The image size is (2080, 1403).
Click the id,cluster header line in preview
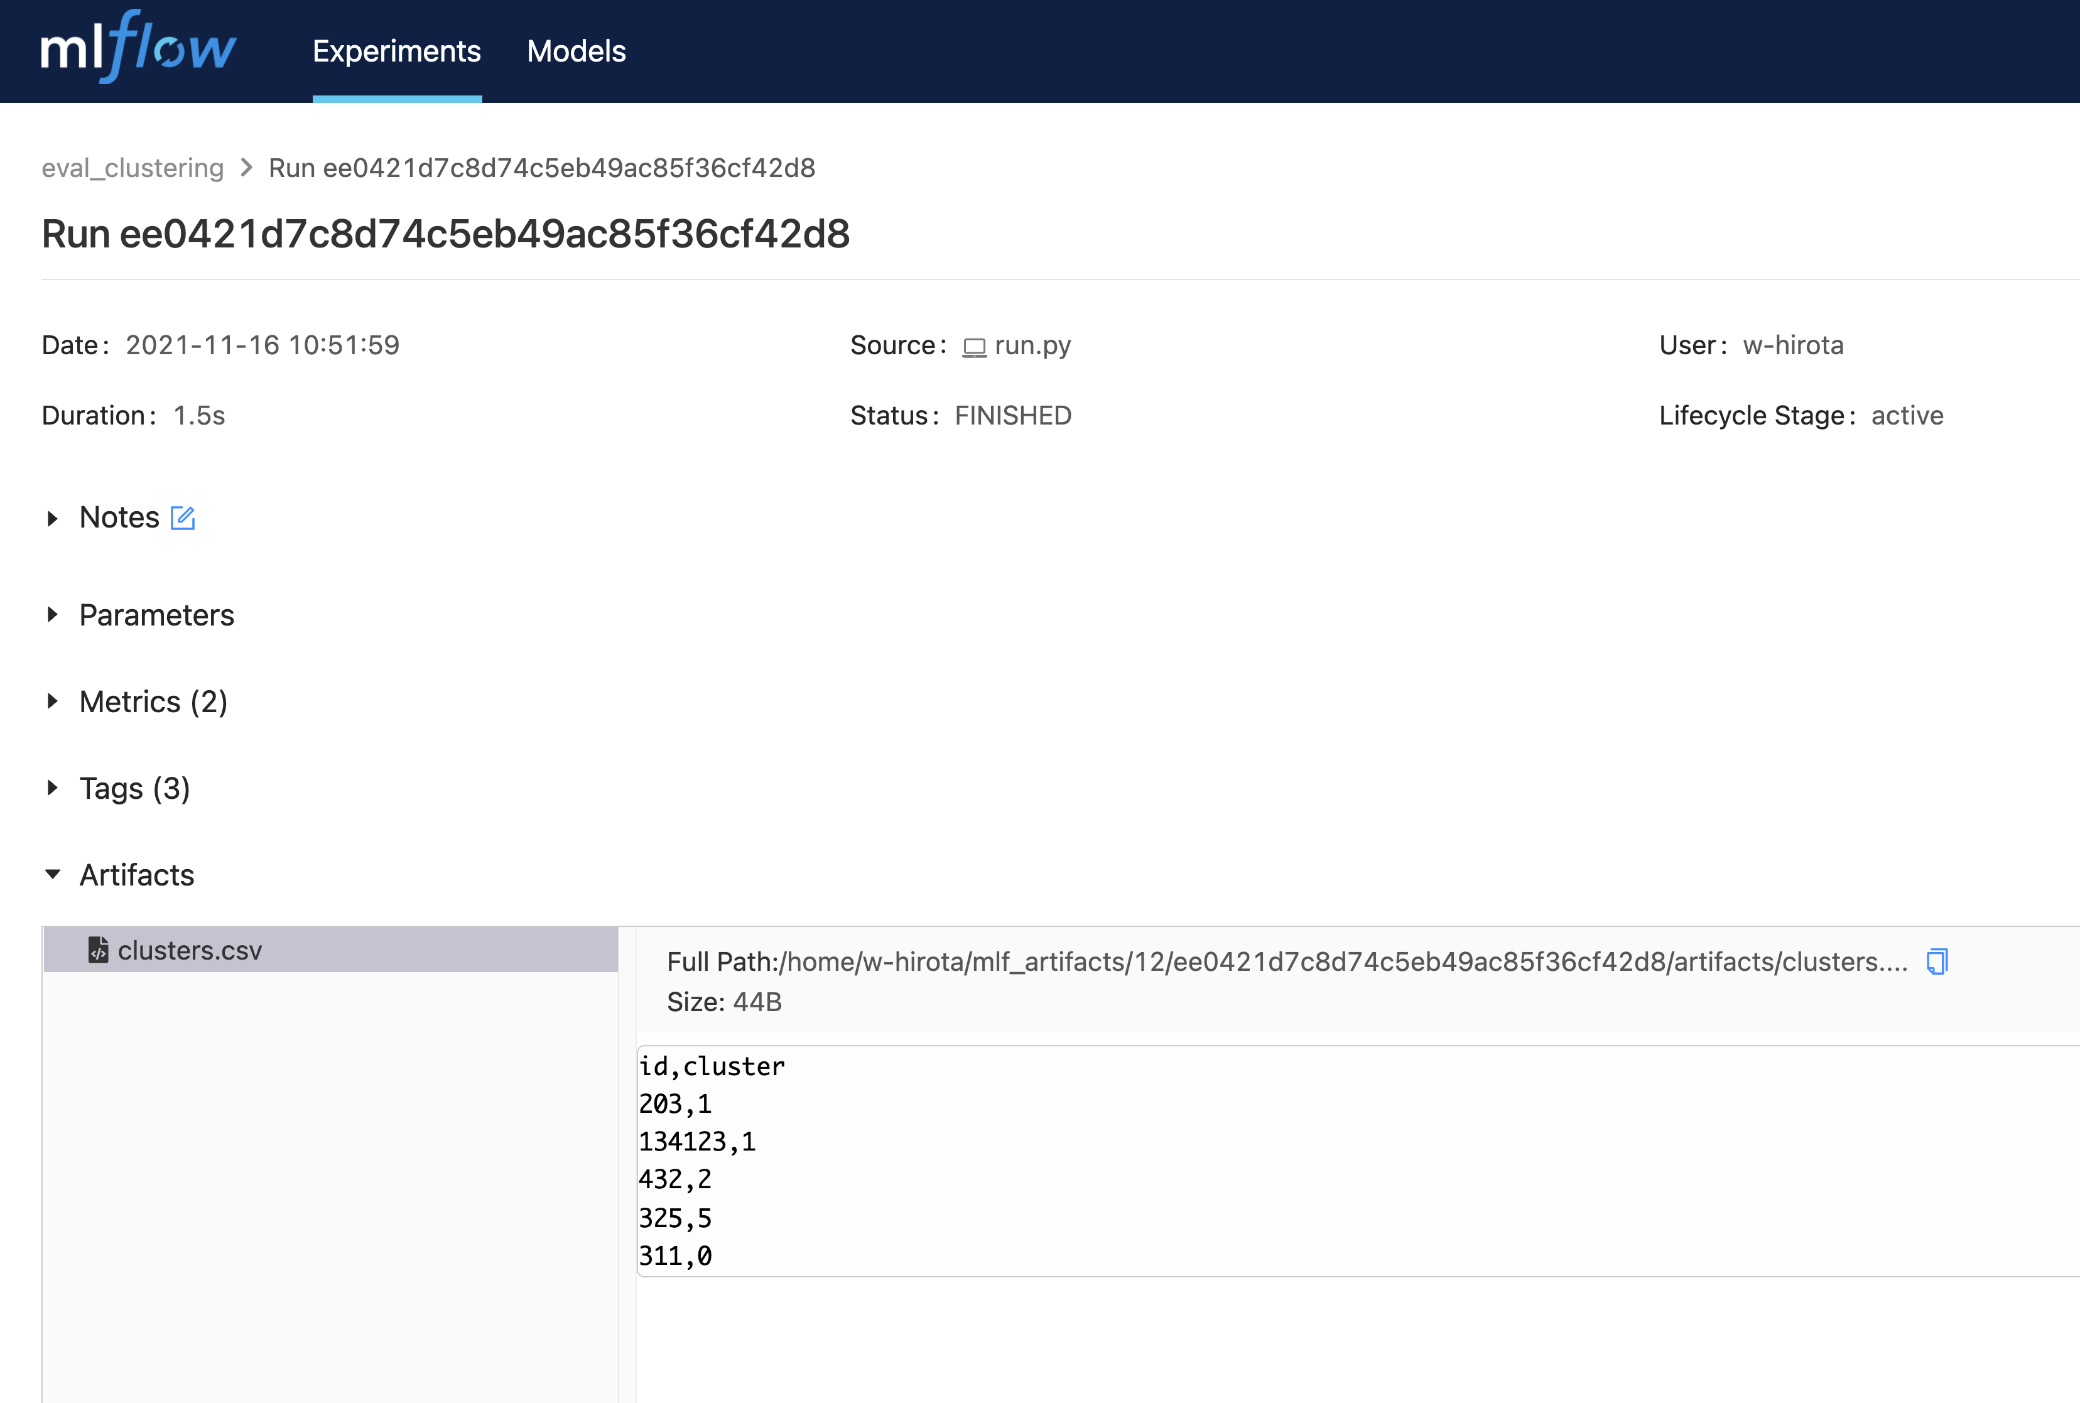[711, 1066]
